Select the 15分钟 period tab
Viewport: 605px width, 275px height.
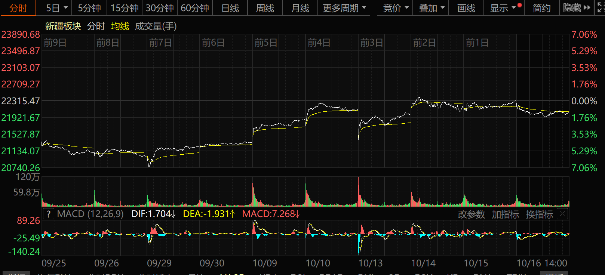pos(125,8)
